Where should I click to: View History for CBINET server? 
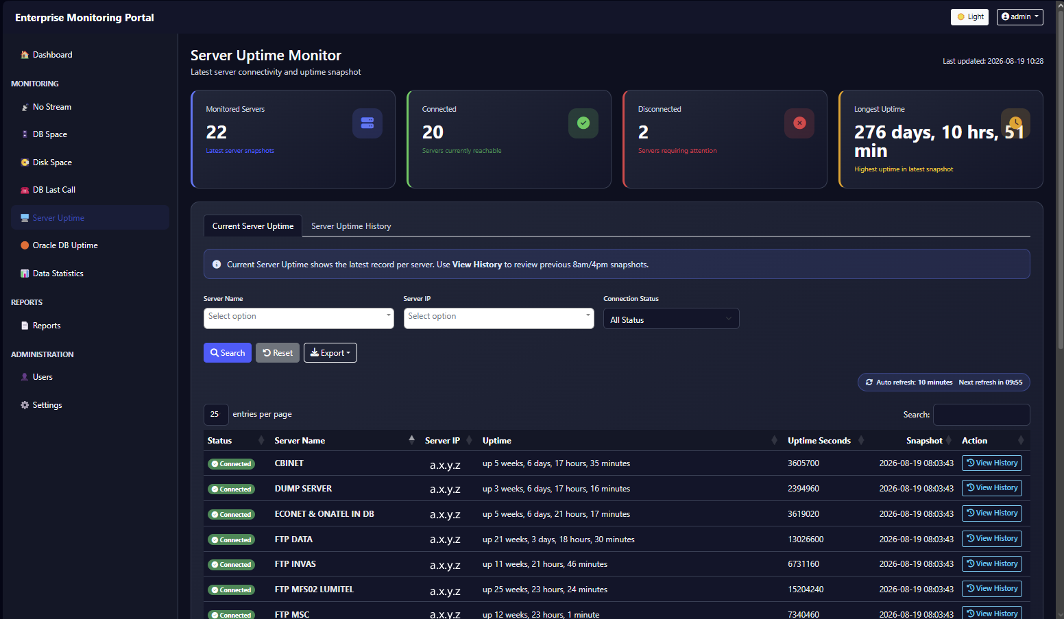tap(992, 463)
